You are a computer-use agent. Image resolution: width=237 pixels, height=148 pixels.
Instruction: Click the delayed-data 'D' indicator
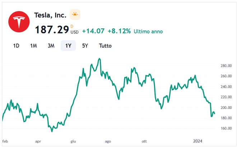pyautogui.click(x=72, y=26)
